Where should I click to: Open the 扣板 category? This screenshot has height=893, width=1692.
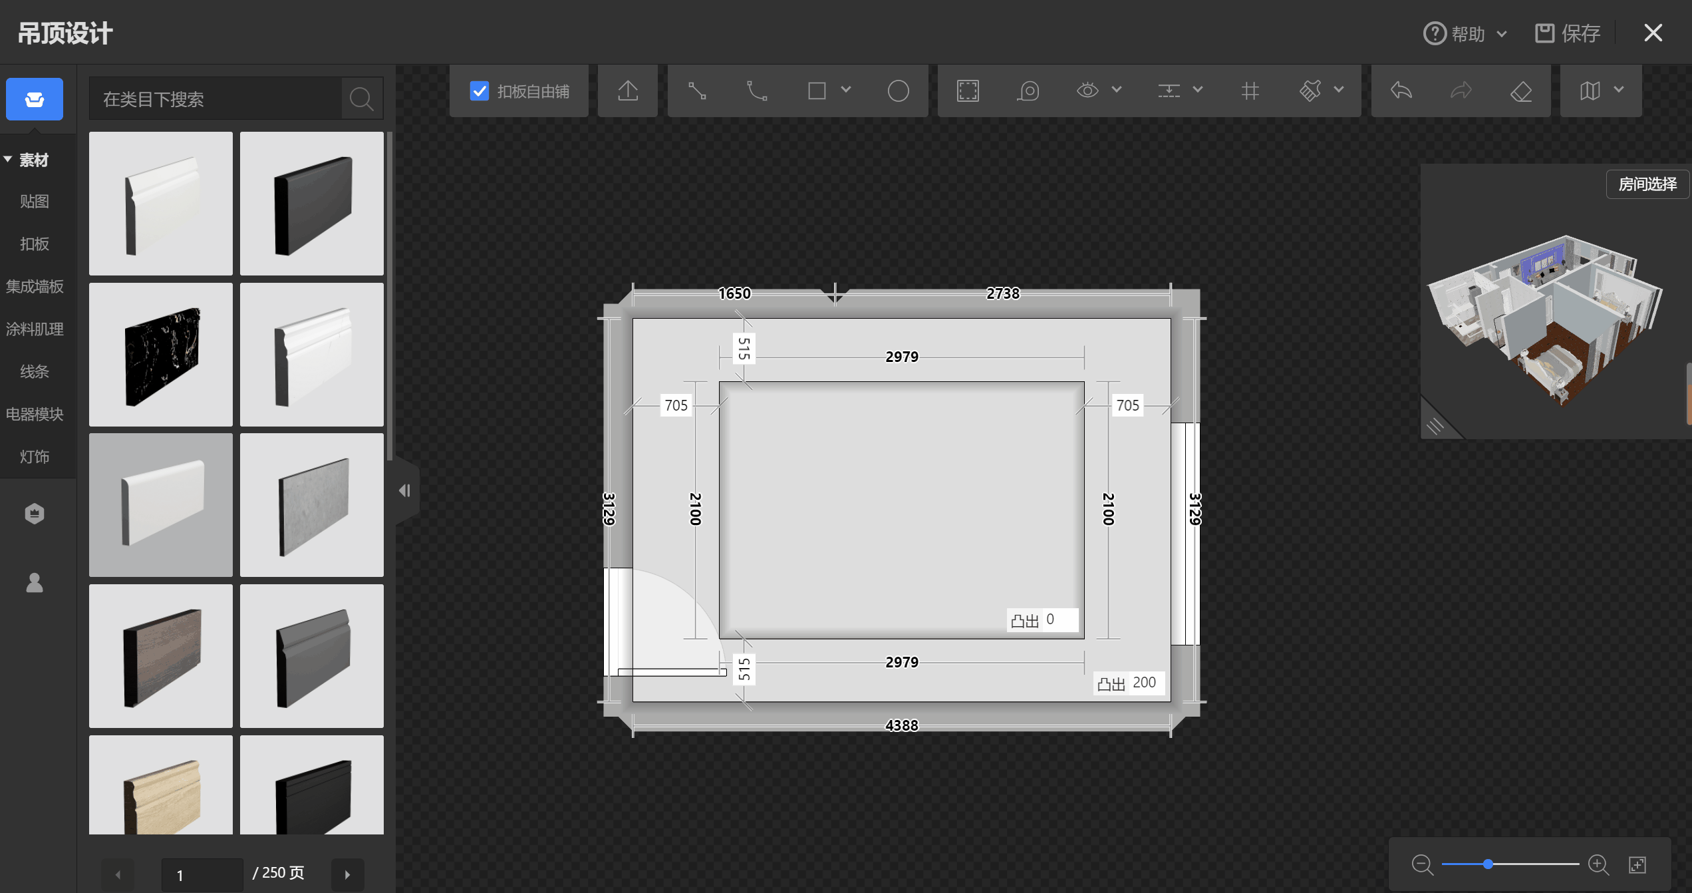(x=35, y=244)
